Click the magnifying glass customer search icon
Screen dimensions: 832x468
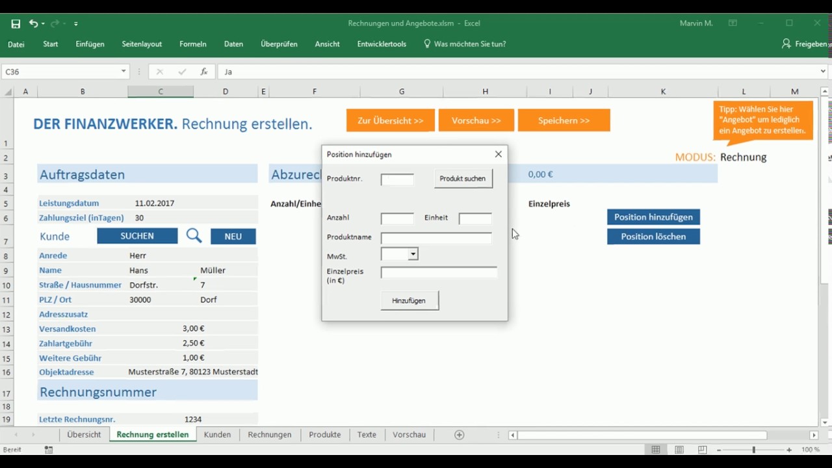(194, 236)
